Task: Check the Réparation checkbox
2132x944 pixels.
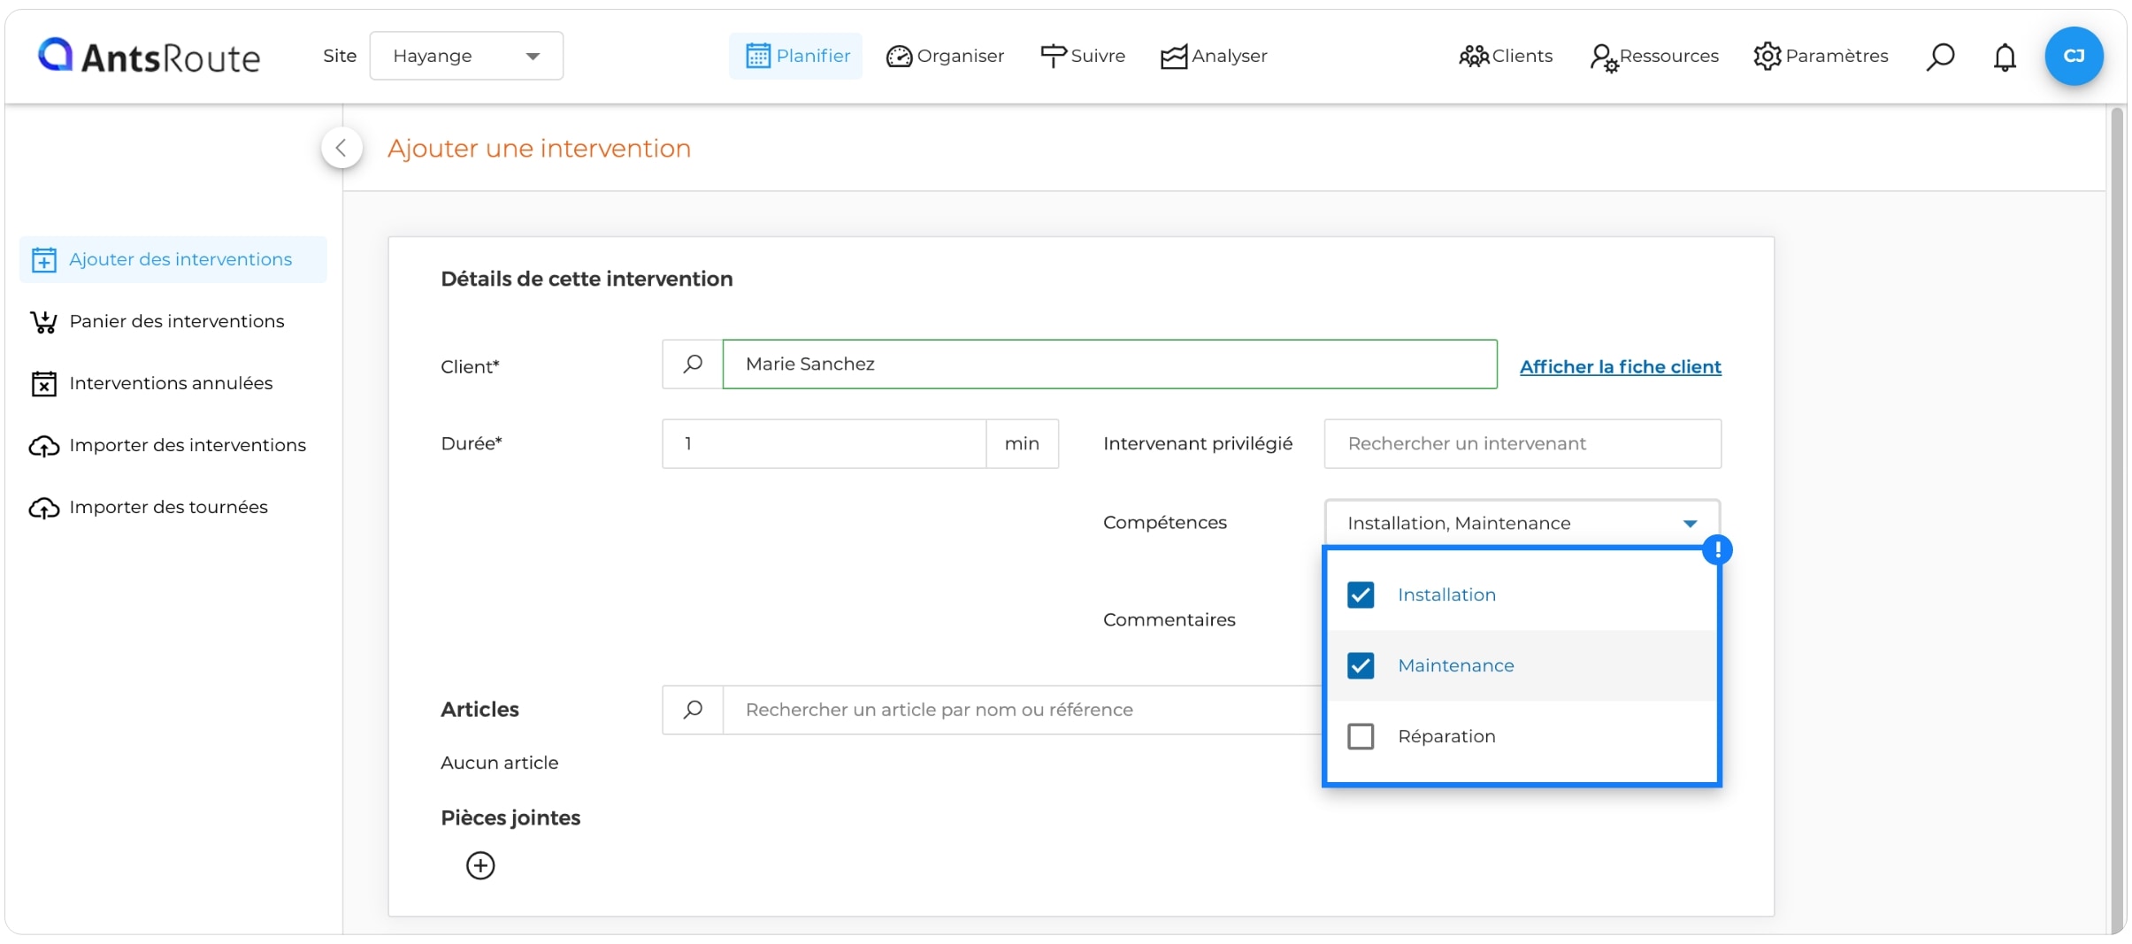Action: pos(1361,736)
